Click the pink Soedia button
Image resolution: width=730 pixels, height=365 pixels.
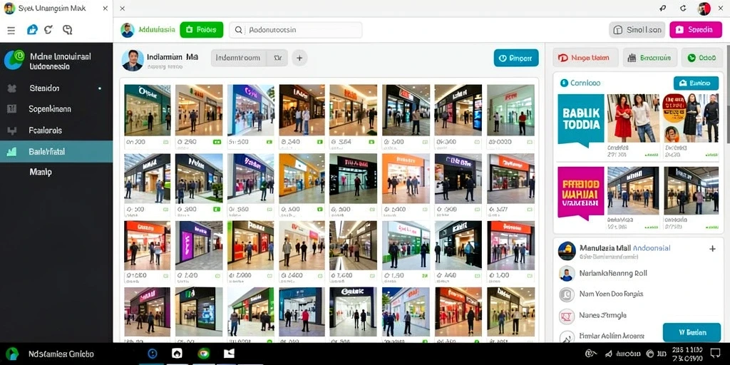695,30
